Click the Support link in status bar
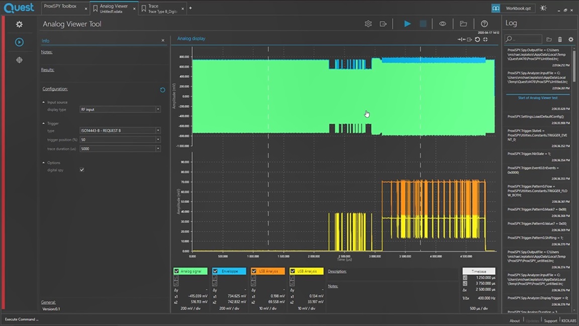Image resolution: width=579 pixels, height=326 pixels. tap(550, 320)
